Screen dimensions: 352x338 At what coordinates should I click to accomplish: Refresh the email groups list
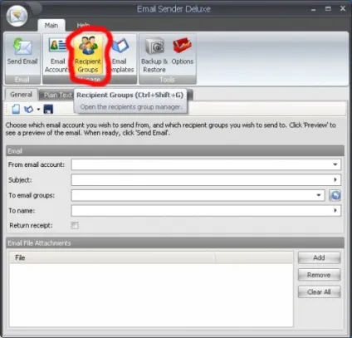pyautogui.click(x=335, y=195)
